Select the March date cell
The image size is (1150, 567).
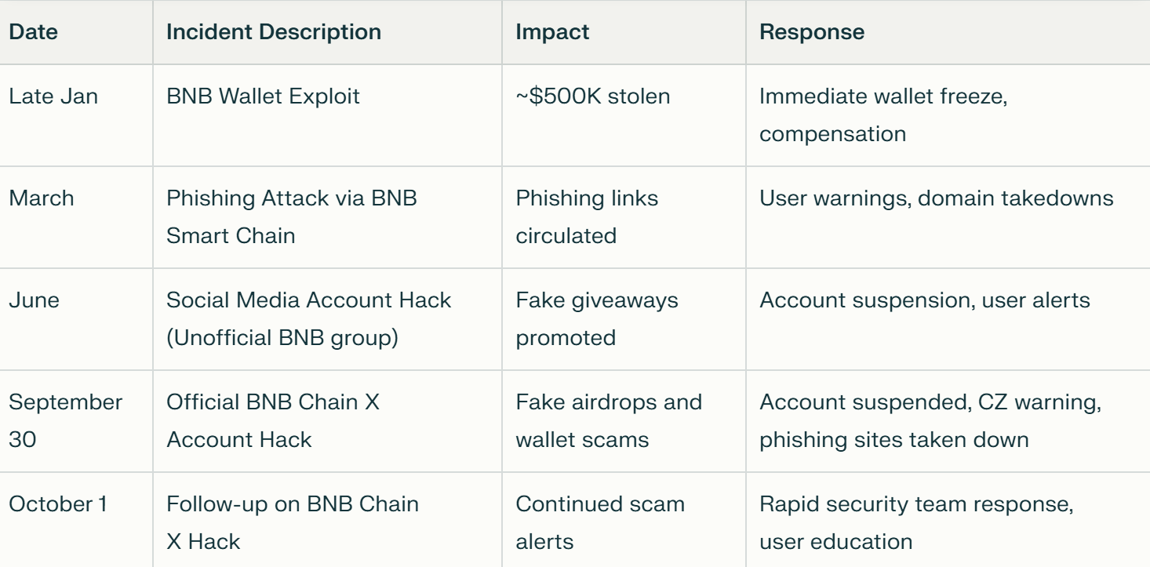(x=41, y=198)
